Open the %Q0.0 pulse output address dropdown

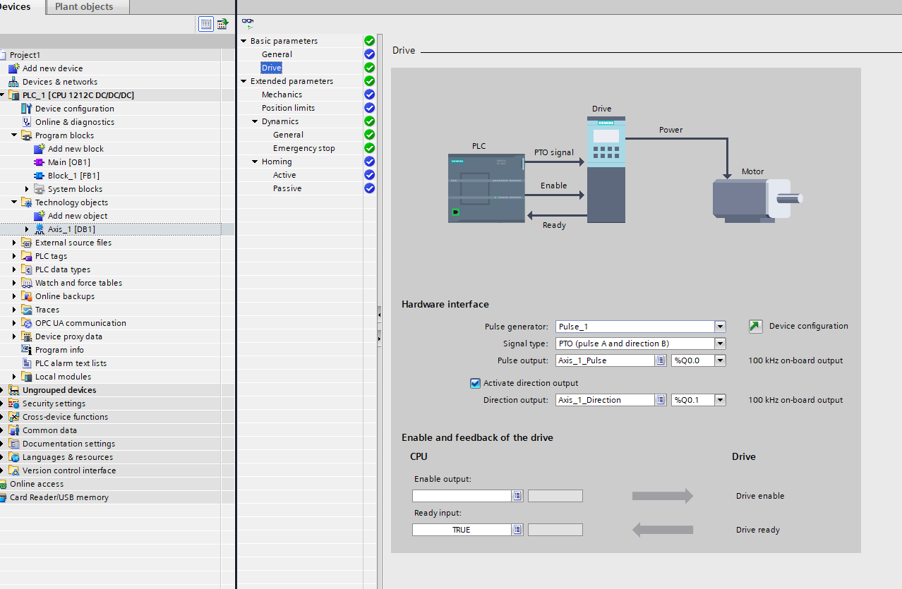[720, 360]
